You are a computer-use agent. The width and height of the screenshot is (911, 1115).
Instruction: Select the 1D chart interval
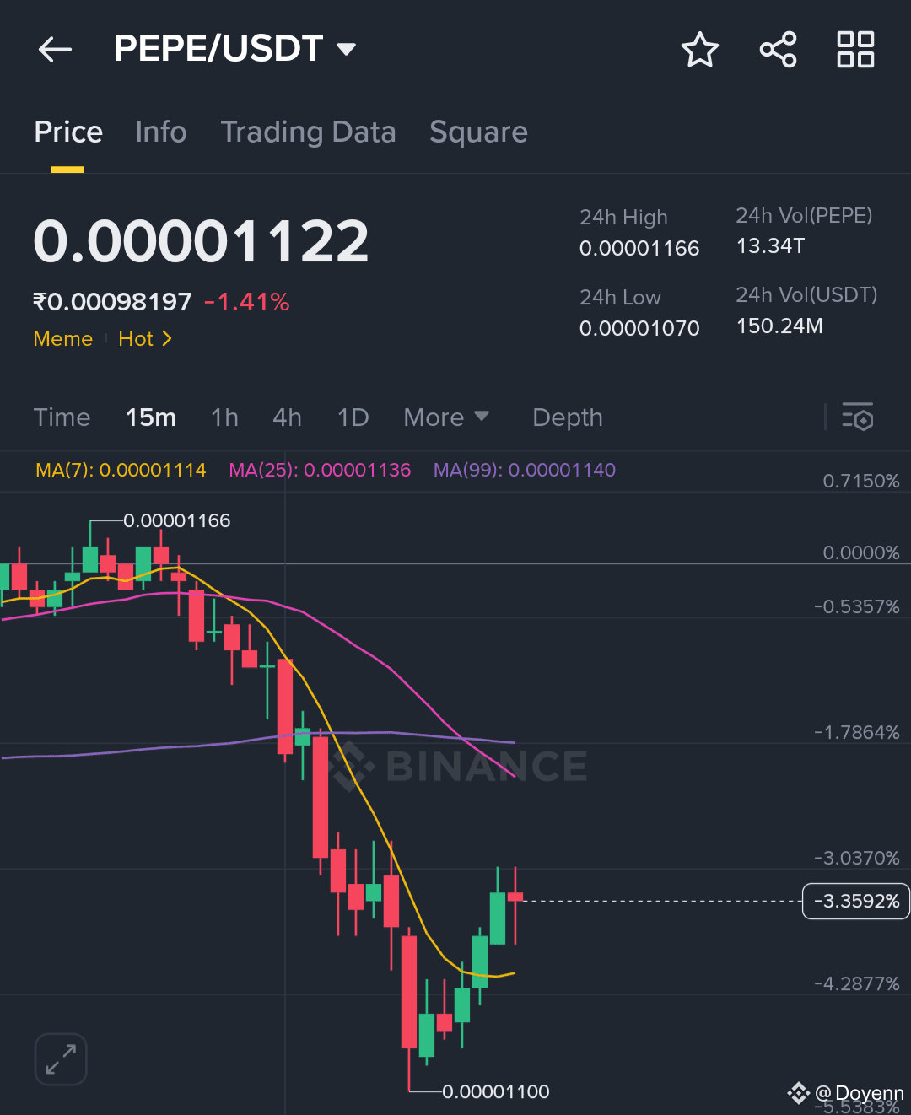[353, 417]
